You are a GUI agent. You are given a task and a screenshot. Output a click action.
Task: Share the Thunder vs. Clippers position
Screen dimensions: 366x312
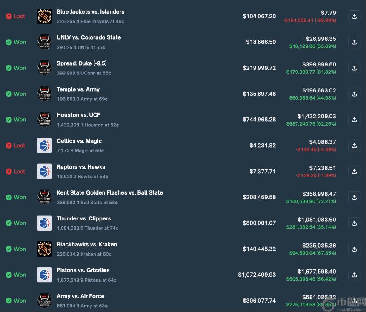click(x=354, y=223)
